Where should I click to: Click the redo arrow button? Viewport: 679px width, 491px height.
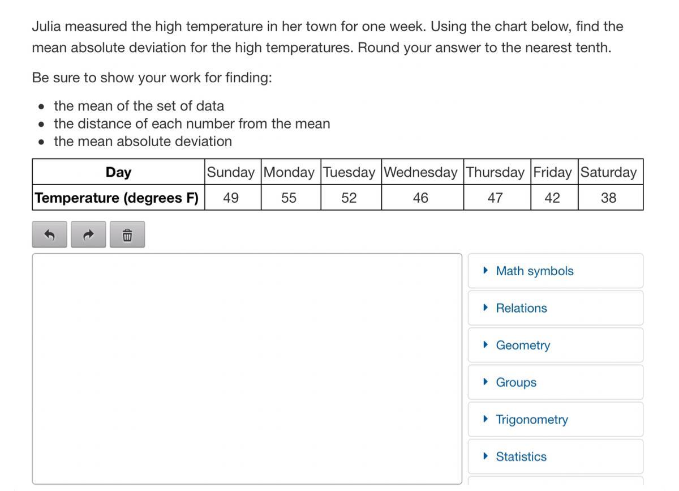coord(88,234)
